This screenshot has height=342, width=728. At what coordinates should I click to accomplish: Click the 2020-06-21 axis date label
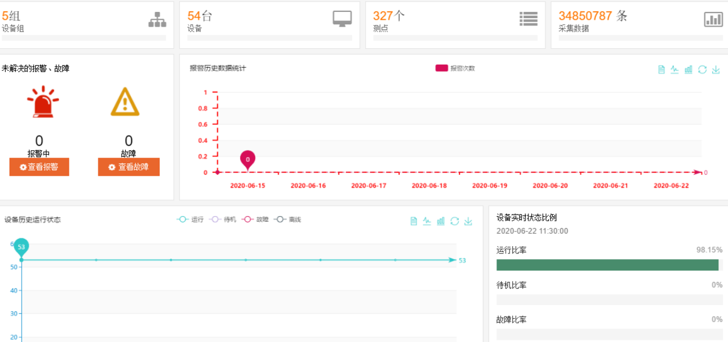611,185
